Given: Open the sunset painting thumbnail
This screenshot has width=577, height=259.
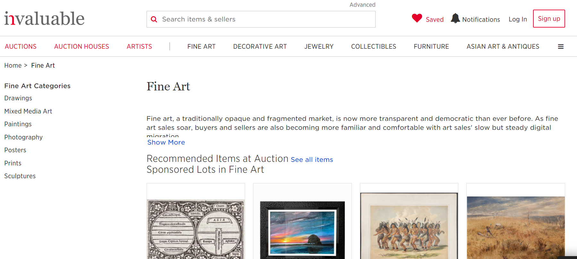Looking at the screenshot, I should (x=302, y=224).
